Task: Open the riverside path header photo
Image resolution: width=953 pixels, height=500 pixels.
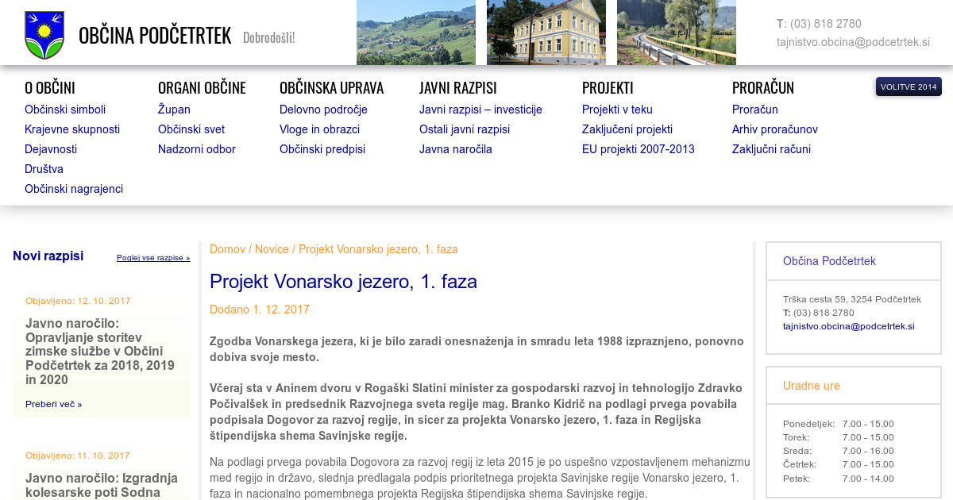Action: click(x=676, y=33)
